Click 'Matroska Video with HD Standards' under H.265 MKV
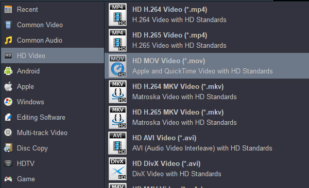Viewport: 309px width, 188px height. [x=184, y=123]
